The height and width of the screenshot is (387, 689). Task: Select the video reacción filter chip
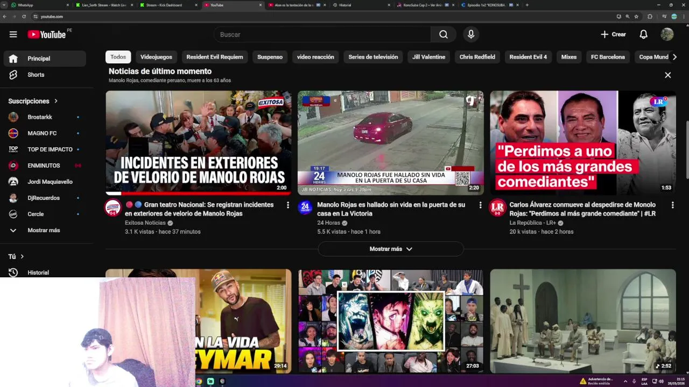315,57
